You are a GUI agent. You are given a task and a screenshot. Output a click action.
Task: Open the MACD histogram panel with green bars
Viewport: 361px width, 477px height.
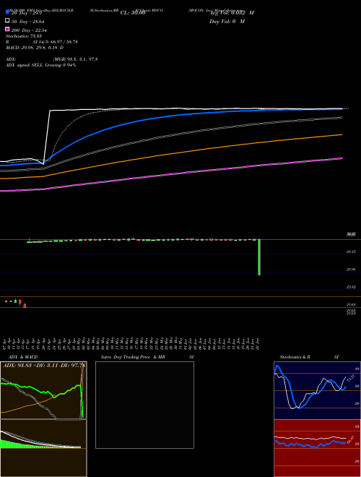pyautogui.click(x=43, y=448)
